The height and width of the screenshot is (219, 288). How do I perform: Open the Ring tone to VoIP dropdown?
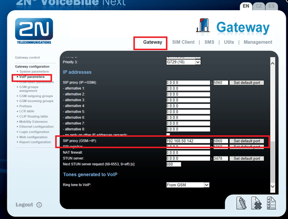(x=206, y=185)
